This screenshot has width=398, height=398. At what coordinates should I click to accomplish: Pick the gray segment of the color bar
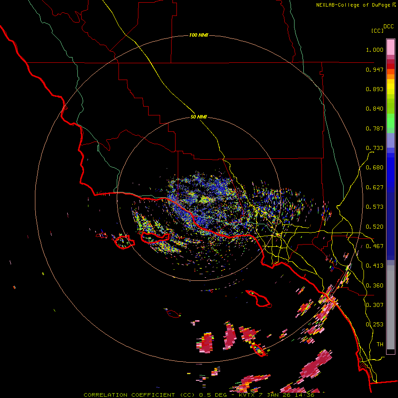(x=390, y=307)
